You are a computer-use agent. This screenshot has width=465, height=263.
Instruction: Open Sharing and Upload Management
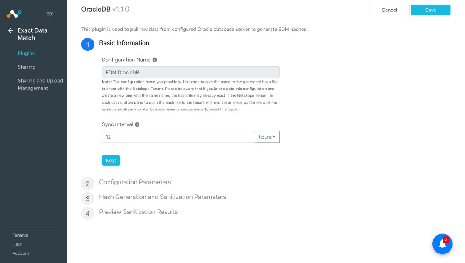coord(40,84)
